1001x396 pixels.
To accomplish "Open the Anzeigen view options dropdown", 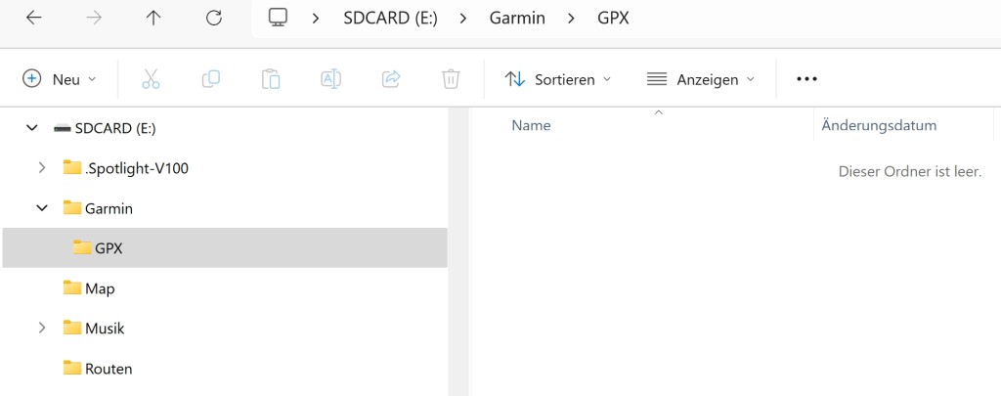I will pyautogui.click(x=701, y=79).
